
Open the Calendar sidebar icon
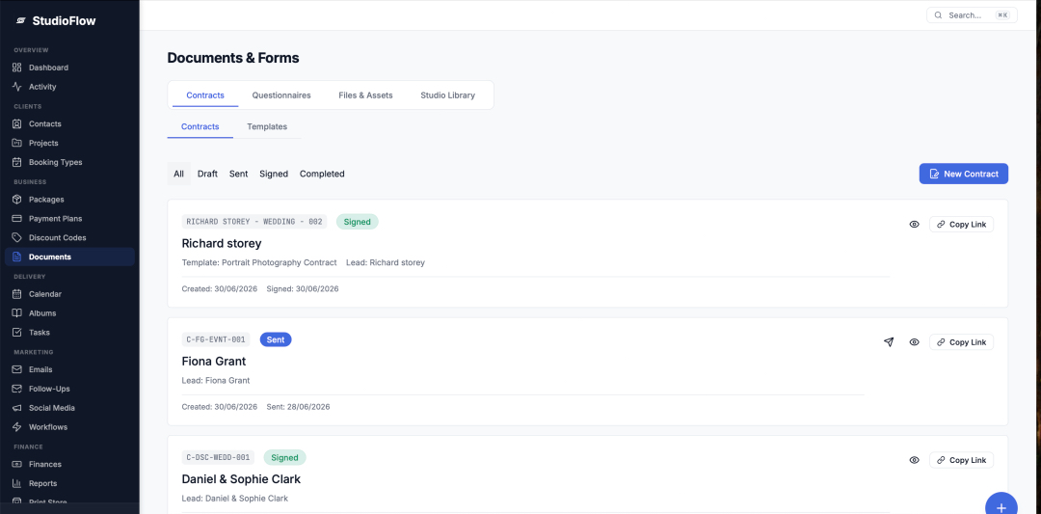point(17,294)
